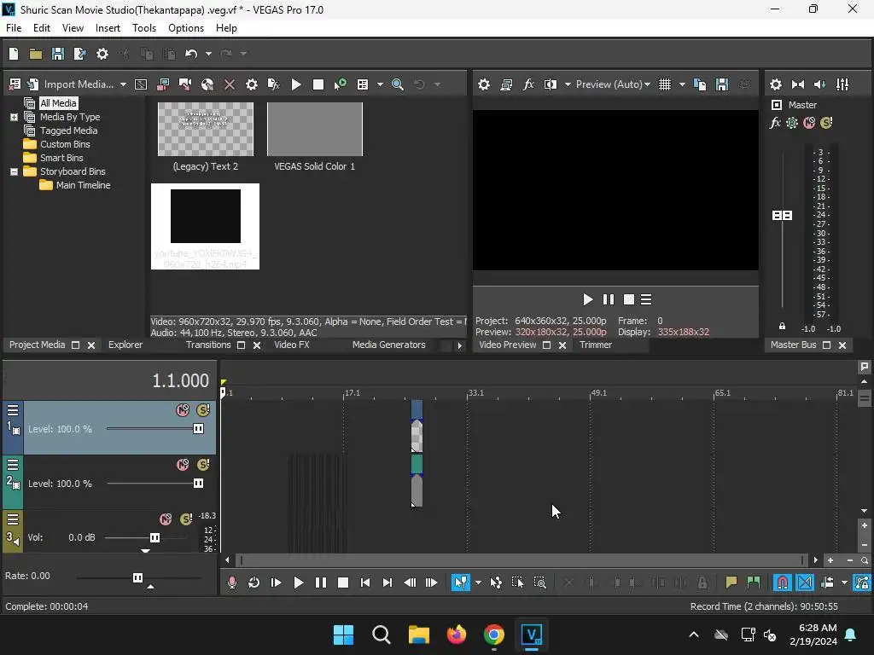Undo the last action

tap(191, 54)
